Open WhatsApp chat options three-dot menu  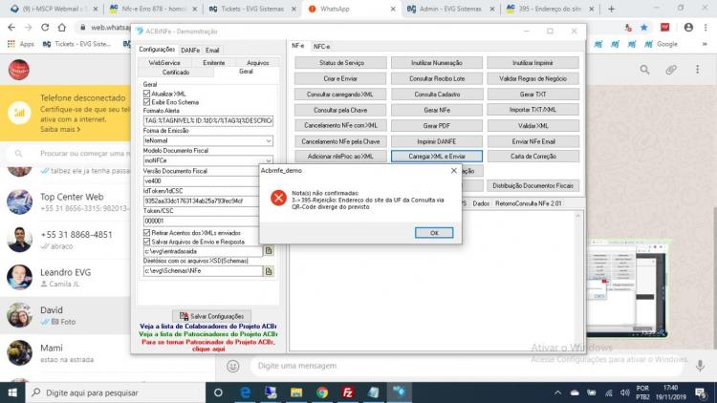697,70
